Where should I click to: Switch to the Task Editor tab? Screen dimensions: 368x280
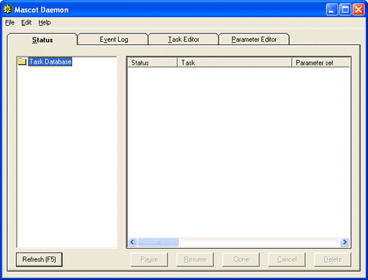[x=183, y=39]
